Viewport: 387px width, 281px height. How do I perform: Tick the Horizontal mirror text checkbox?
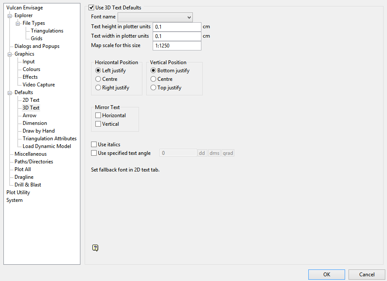tap(98, 115)
